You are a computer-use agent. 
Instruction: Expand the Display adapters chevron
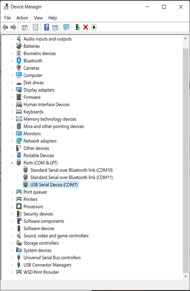point(12,90)
